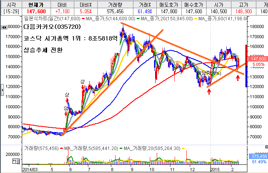Click the red arrow marker under December low
The width and height of the screenshot is (268, 173).
tap(209, 91)
